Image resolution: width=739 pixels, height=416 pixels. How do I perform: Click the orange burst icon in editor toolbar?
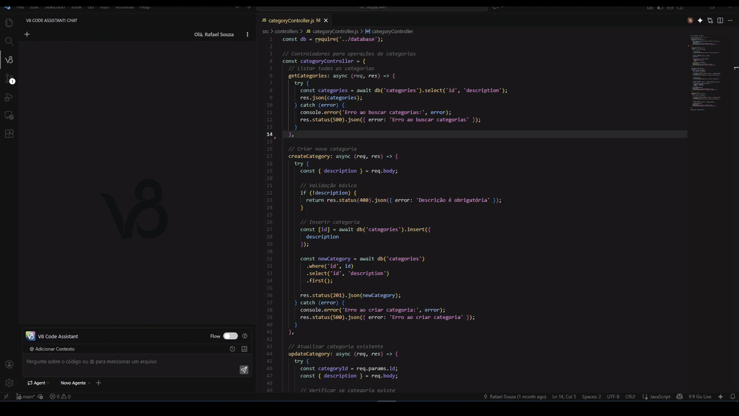point(690,20)
